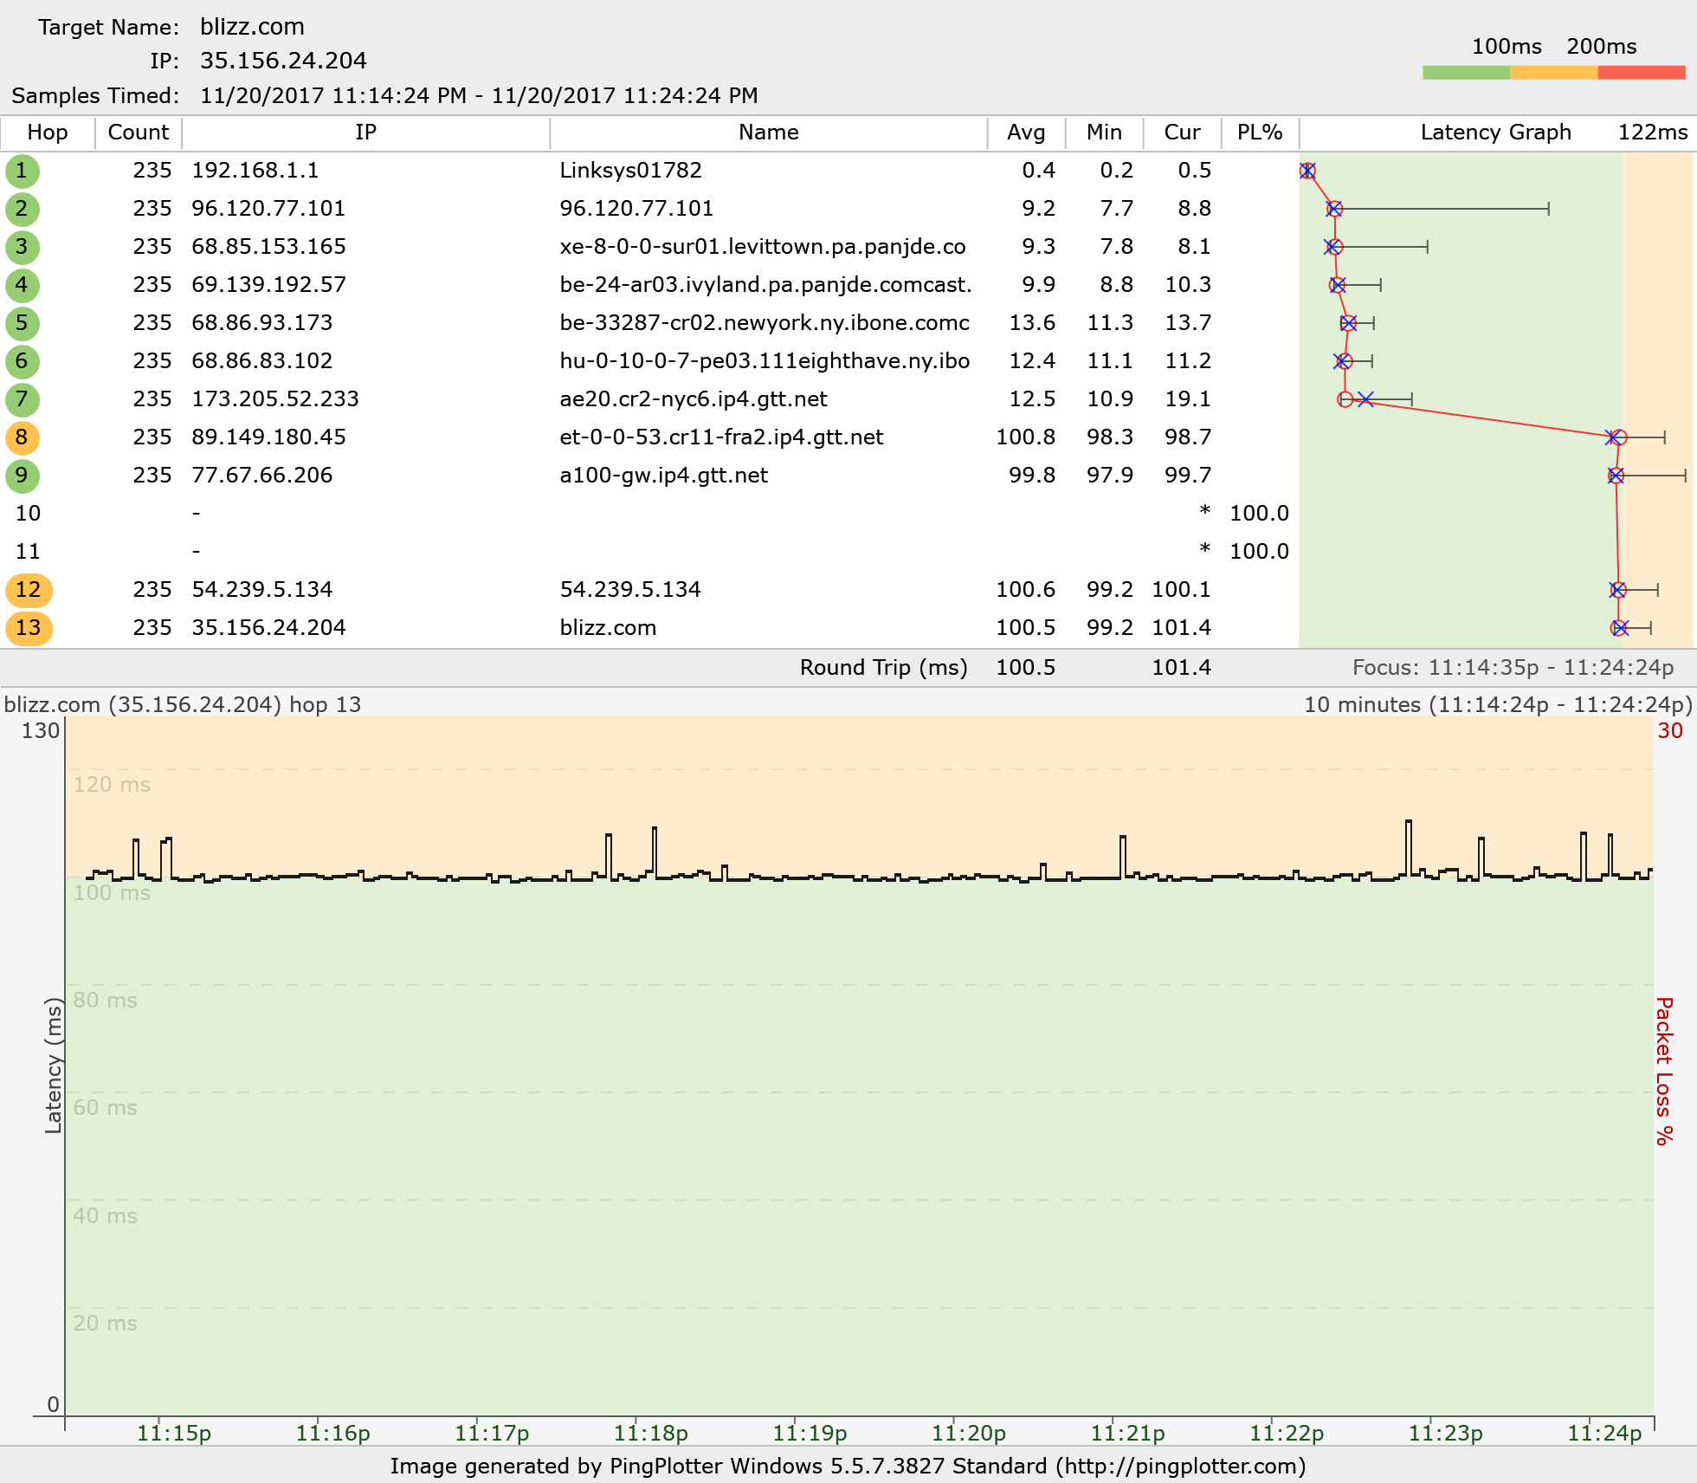Screen dimensions: 1697x1483
Task: Click the Name column header
Action: pos(768,133)
